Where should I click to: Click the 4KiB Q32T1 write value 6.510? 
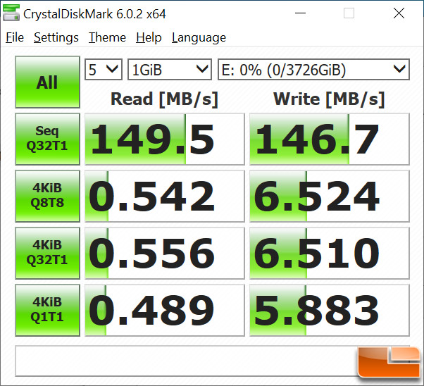330,253
